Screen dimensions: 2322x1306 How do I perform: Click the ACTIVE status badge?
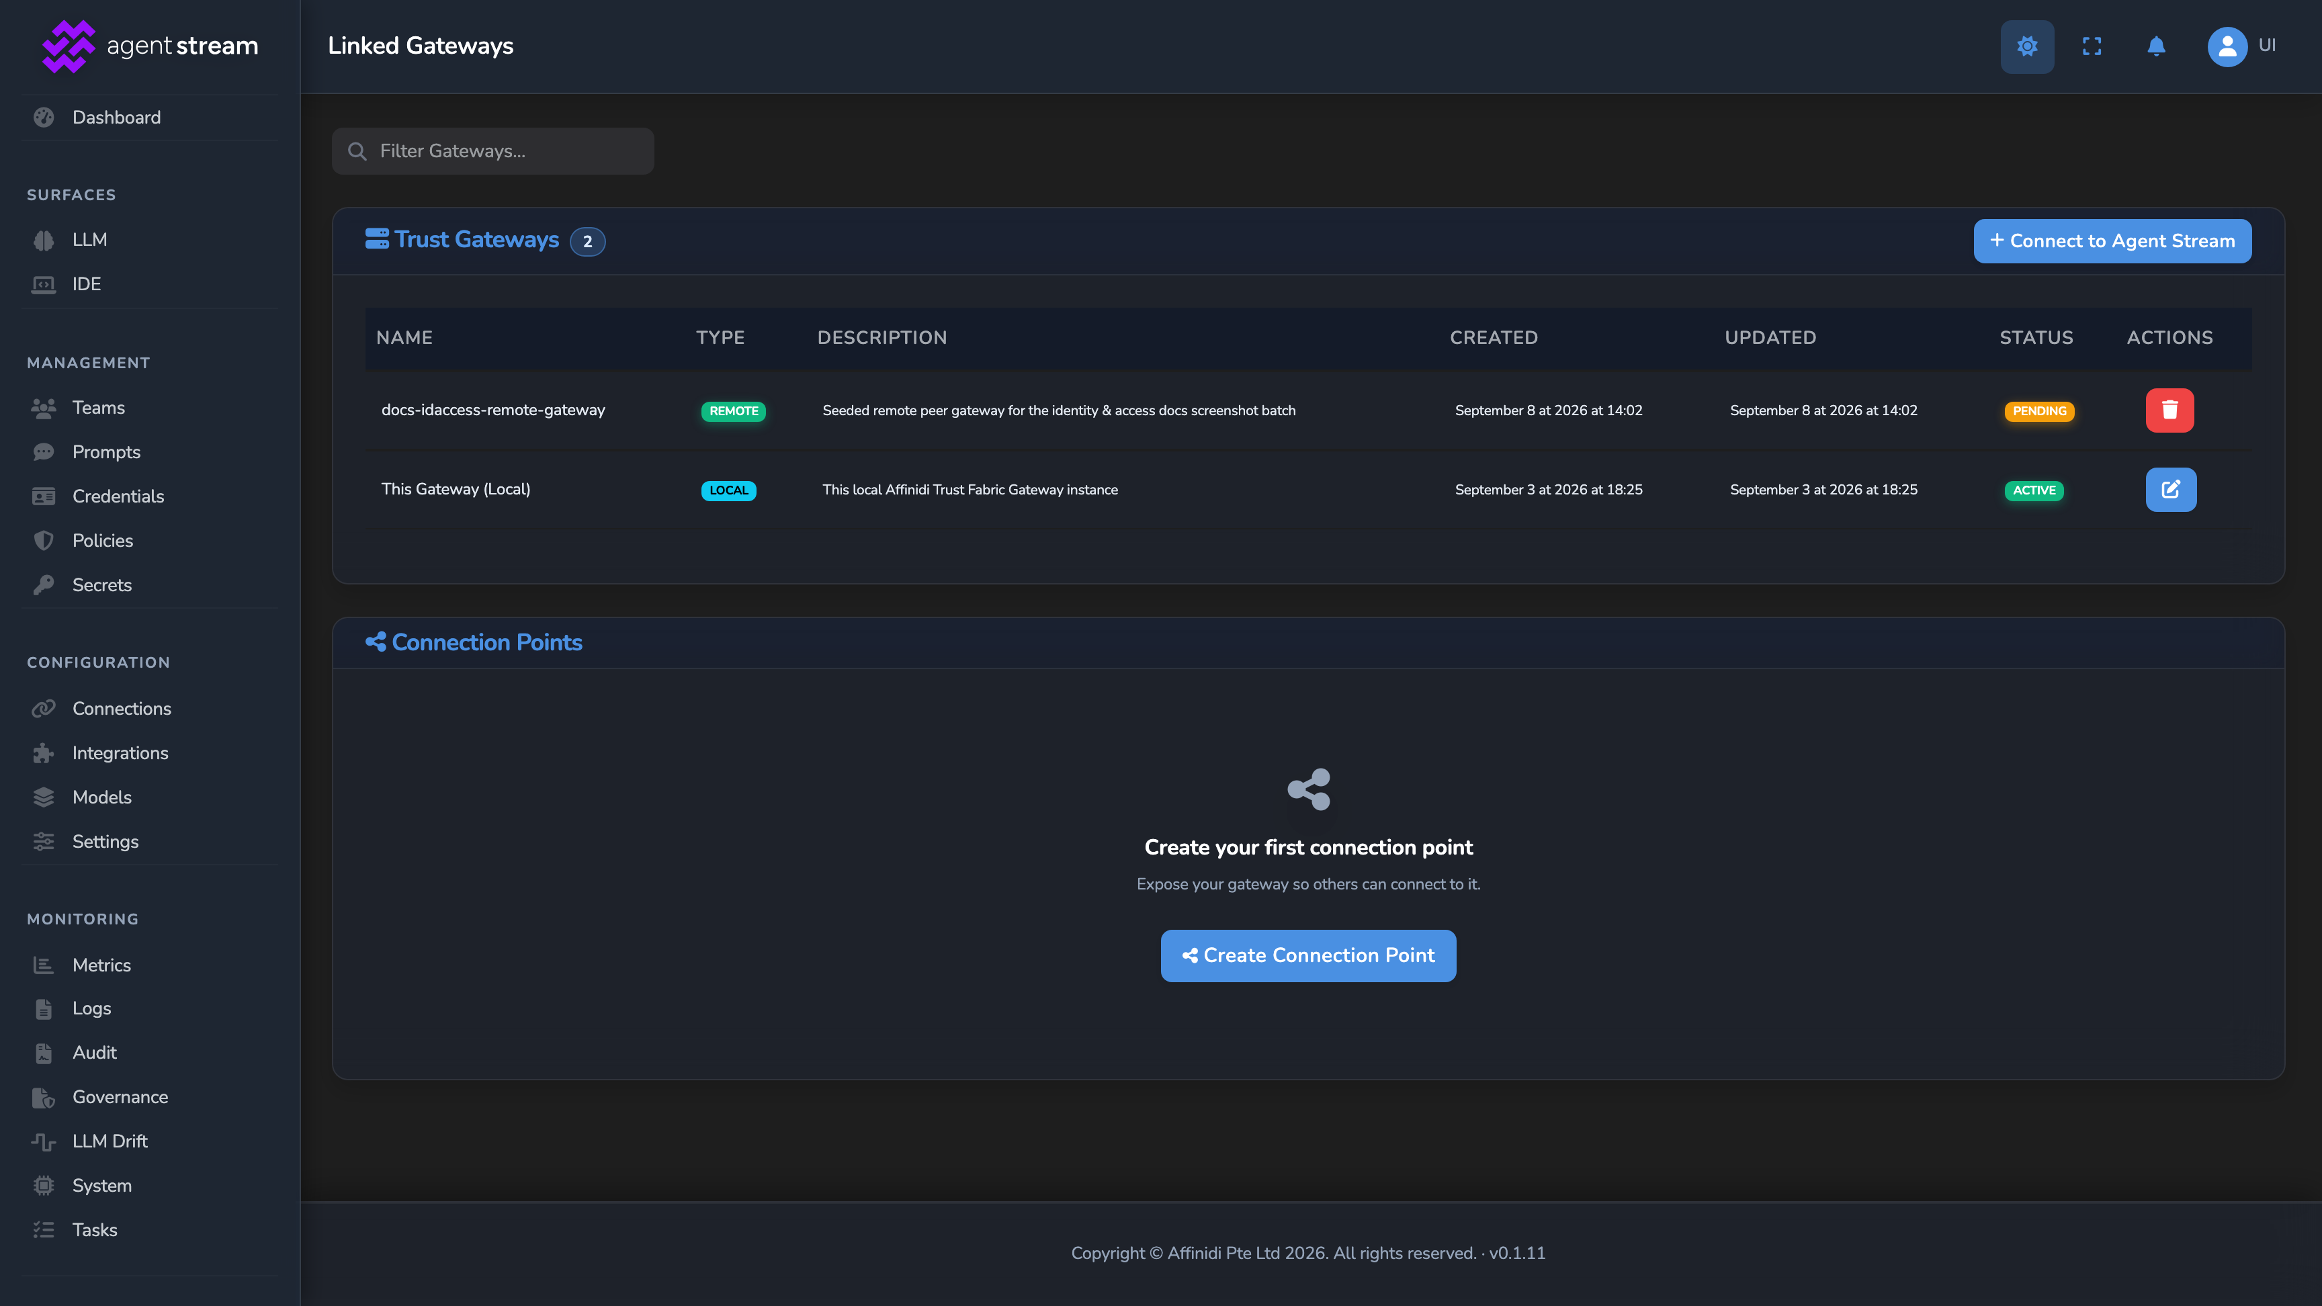[2034, 490]
